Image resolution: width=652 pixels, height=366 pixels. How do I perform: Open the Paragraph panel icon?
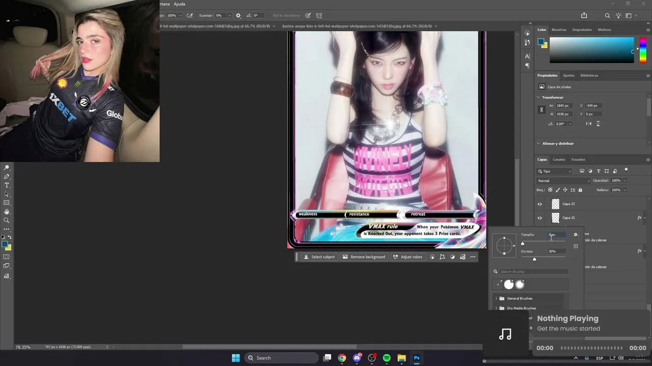(x=527, y=66)
